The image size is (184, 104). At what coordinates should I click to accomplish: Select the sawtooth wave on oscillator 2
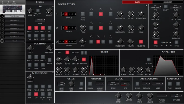coord(101,28)
